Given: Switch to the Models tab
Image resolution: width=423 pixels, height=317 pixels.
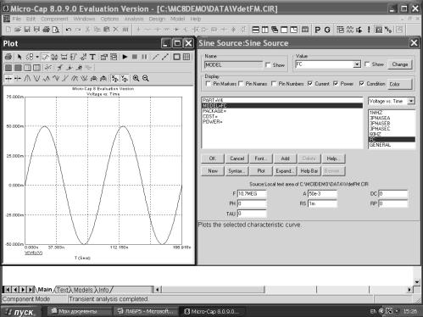Looking at the screenshot, I should [x=83, y=290].
